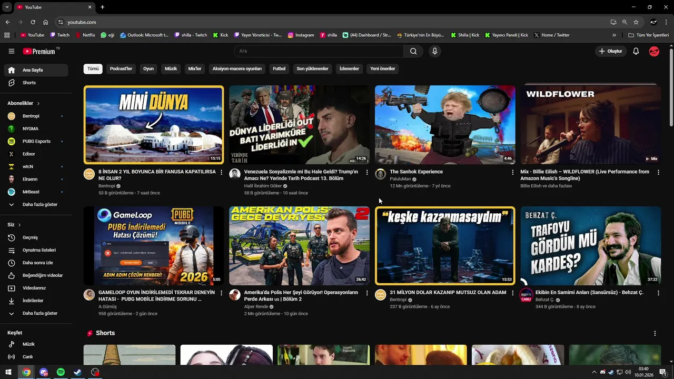Image resolution: width=674 pixels, height=379 pixels.
Task: Go to Shorts in the sidebar
Action: (x=36, y=83)
